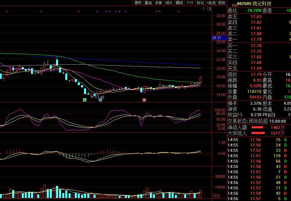
Task: Click the 委差 label
Action: click(267, 11)
